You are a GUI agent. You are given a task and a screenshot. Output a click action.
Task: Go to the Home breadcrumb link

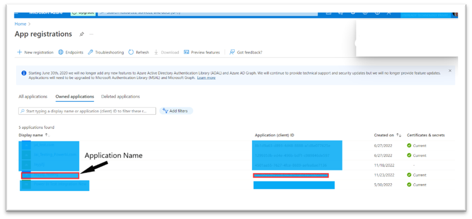point(20,24)
